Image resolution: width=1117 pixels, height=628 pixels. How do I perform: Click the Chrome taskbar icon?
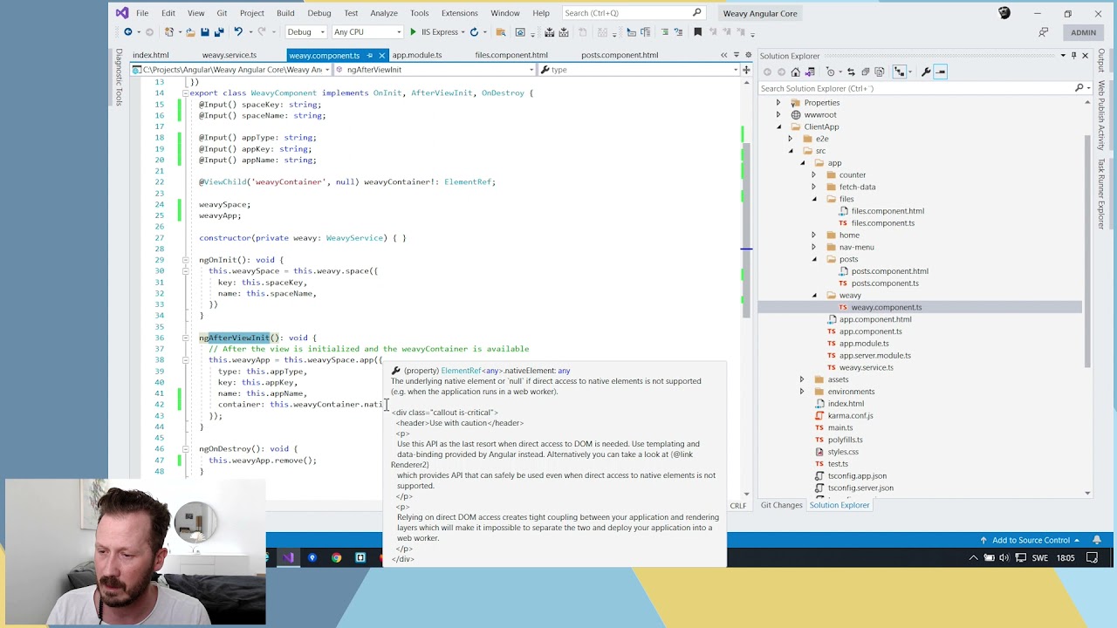point(336,557)
